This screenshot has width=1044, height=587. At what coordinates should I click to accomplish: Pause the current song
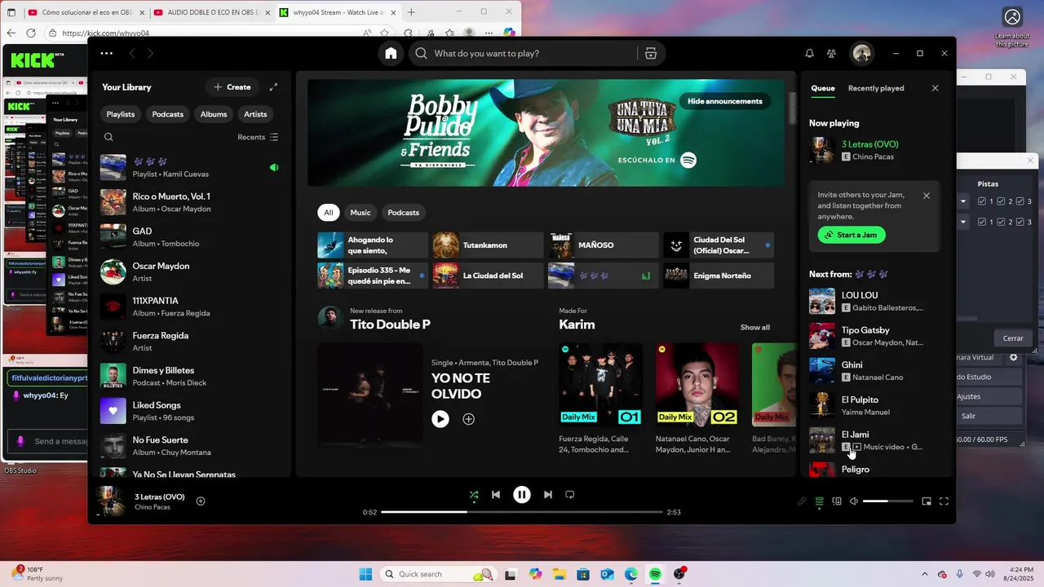point(522,494)
